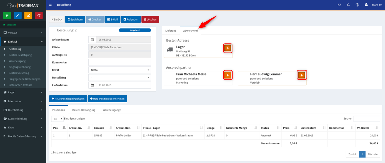Open the mail envelope icon in header
Screen dimensions: 385x163
click(339, 5)
